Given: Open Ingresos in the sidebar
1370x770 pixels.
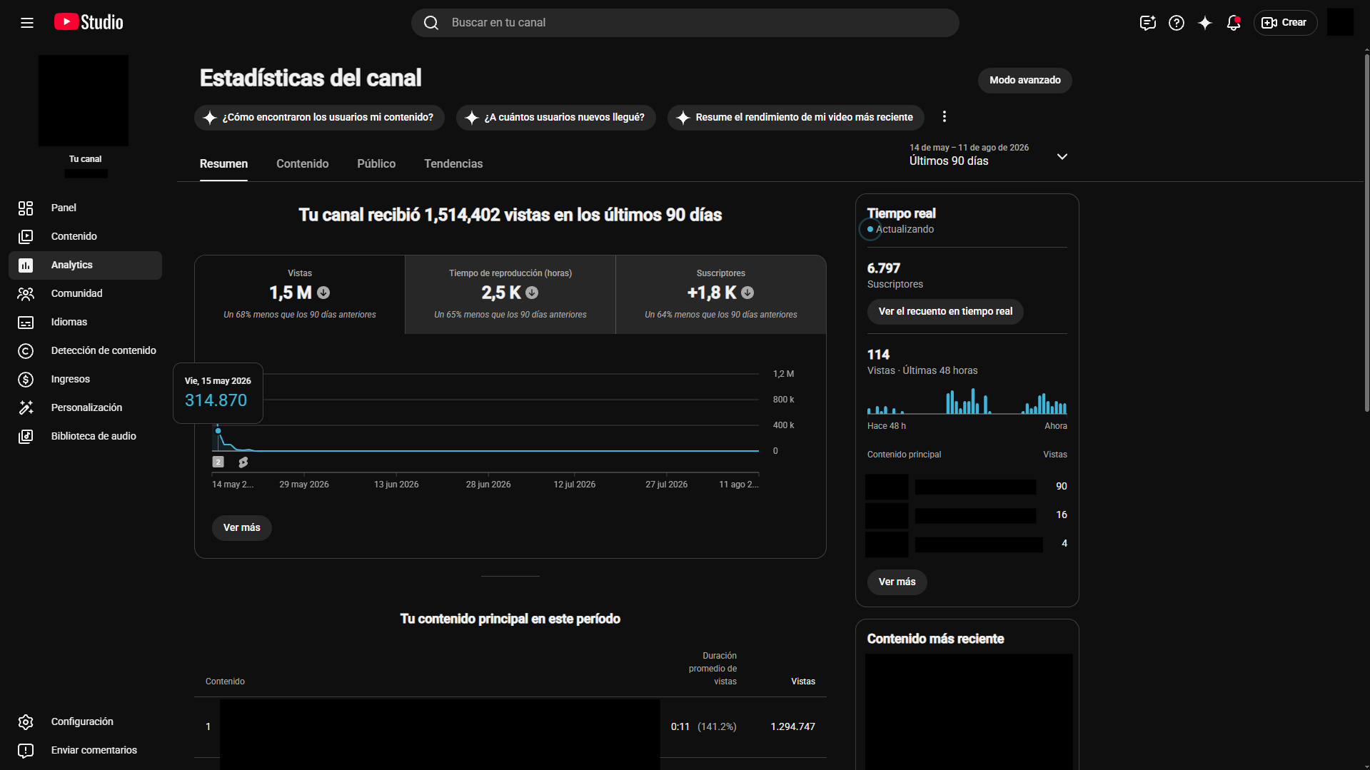Looking at the screenshot, I should [x=85, y=379].
